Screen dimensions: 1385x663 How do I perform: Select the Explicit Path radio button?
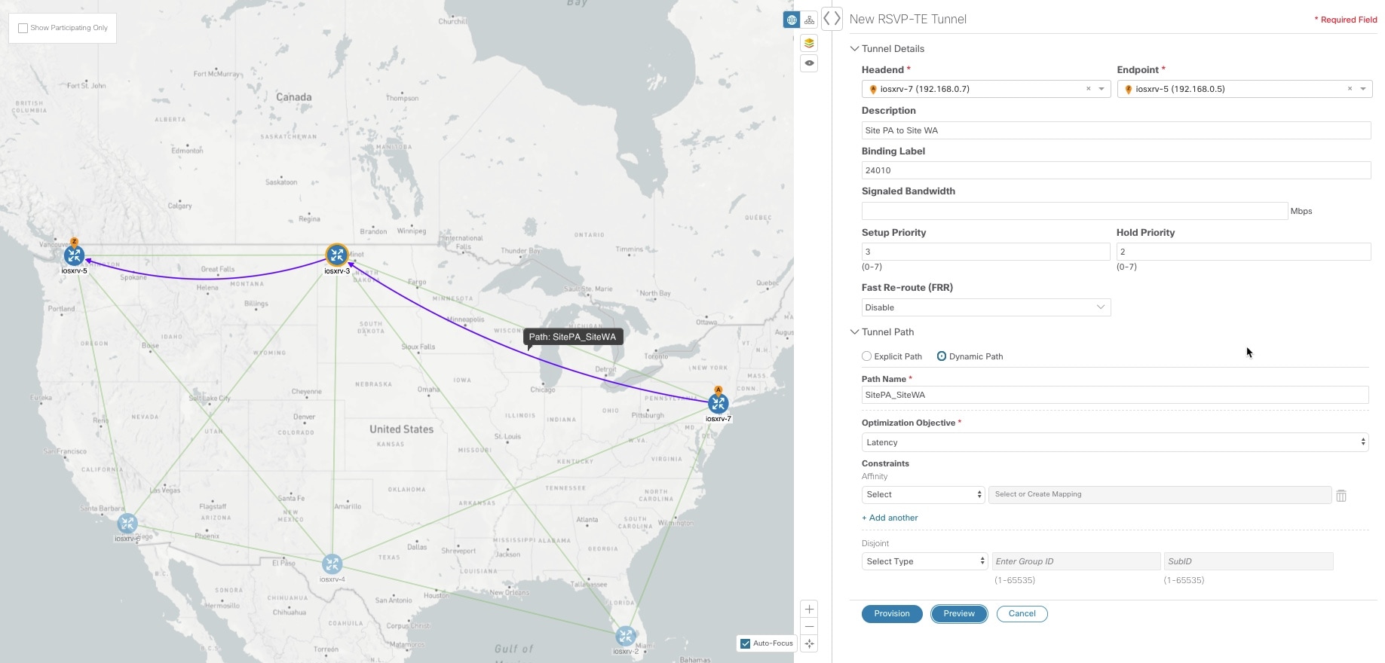pyautogui.click(x=867, y=356)
